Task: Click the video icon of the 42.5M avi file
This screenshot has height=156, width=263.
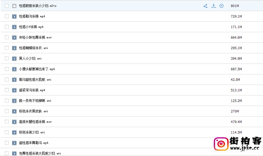Action: coord(14,80)
